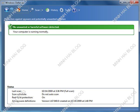The height and width of the screenshot is (112, 140).
Task: Click the 'Antispyware definitions:' label
Action: 24,101
